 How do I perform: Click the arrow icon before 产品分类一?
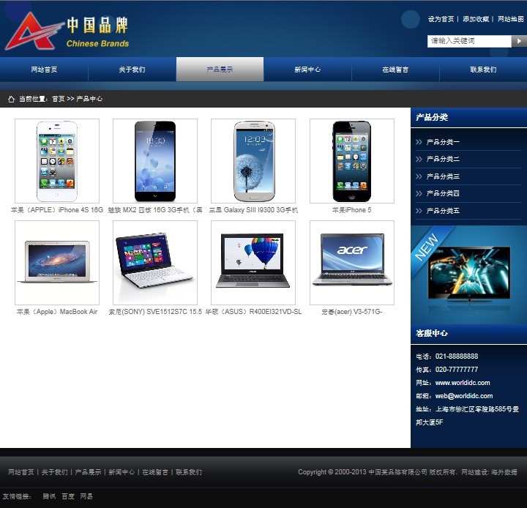(x=419, y=142)
